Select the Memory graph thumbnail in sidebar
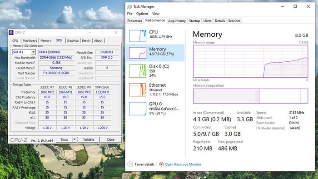Viewport: 318px width, 179px height. click(x=138, y=53)
